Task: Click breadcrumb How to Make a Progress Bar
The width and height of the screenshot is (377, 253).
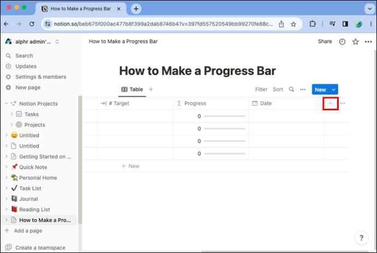Action: [x=123, y=42]
